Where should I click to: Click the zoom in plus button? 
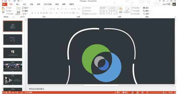click(166, 92)
